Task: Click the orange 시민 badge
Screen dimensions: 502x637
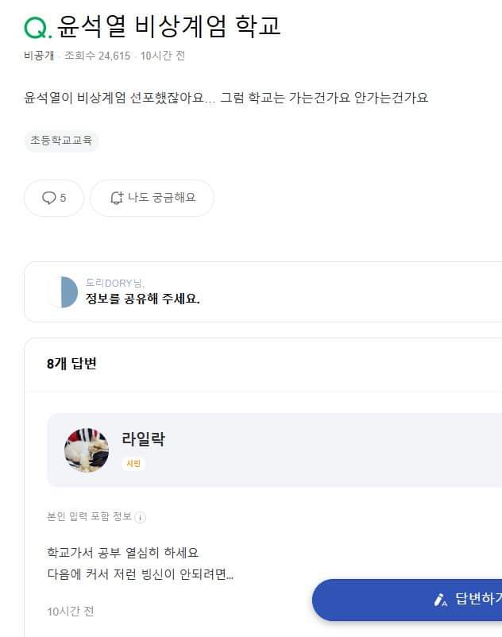Action: [133, 463]
